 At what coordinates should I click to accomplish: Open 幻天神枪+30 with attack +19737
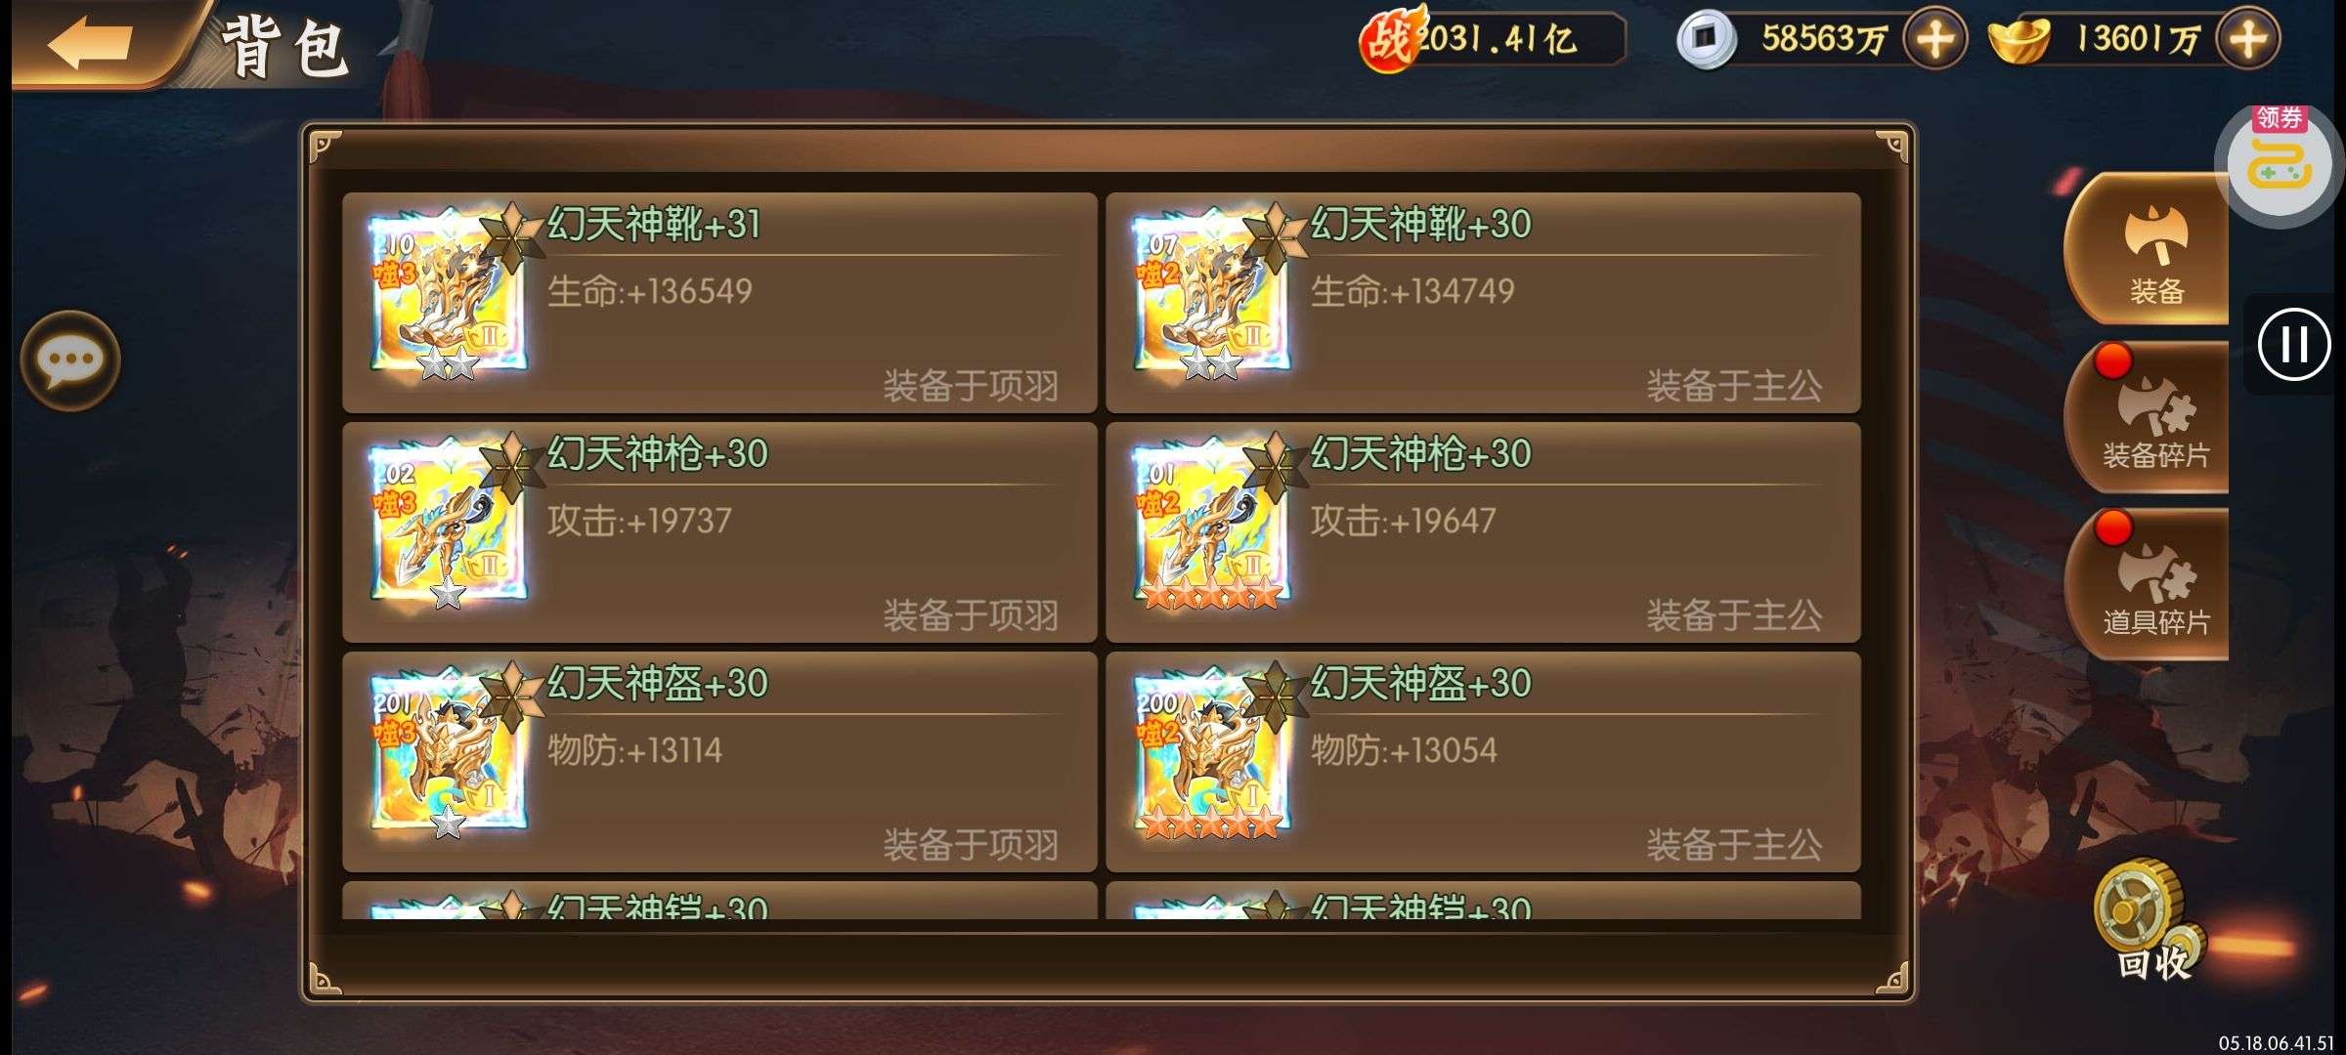coord(719,532)
